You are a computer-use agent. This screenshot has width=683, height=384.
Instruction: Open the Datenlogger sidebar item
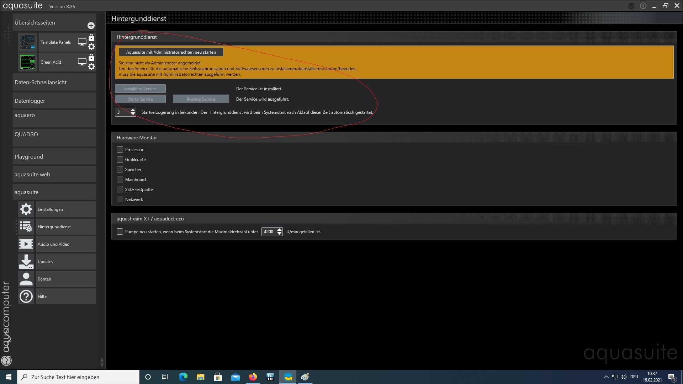[x=54, y=101]
